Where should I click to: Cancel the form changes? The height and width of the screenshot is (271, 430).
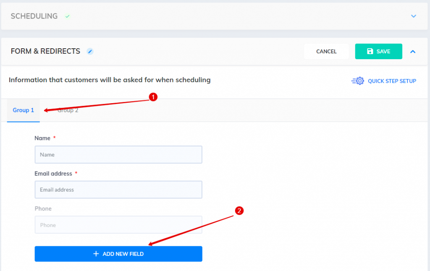[x=326, y=52]
